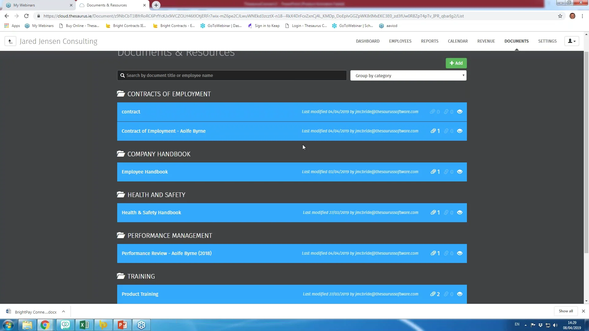Click the page vertical scrollbar

586,153
